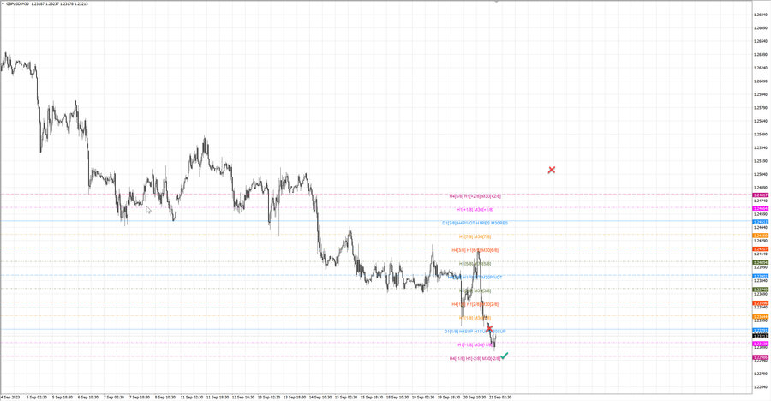Image resolution: width=771 pixels, height=401 pixels.
Task: Click the orange H1[7/8] M30[7/8] label
Action: pyautogui.click(x=475, y=236)
